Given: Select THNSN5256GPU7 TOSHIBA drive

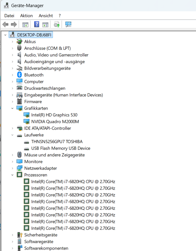Looking at the screenshot, I should point(57,142).
